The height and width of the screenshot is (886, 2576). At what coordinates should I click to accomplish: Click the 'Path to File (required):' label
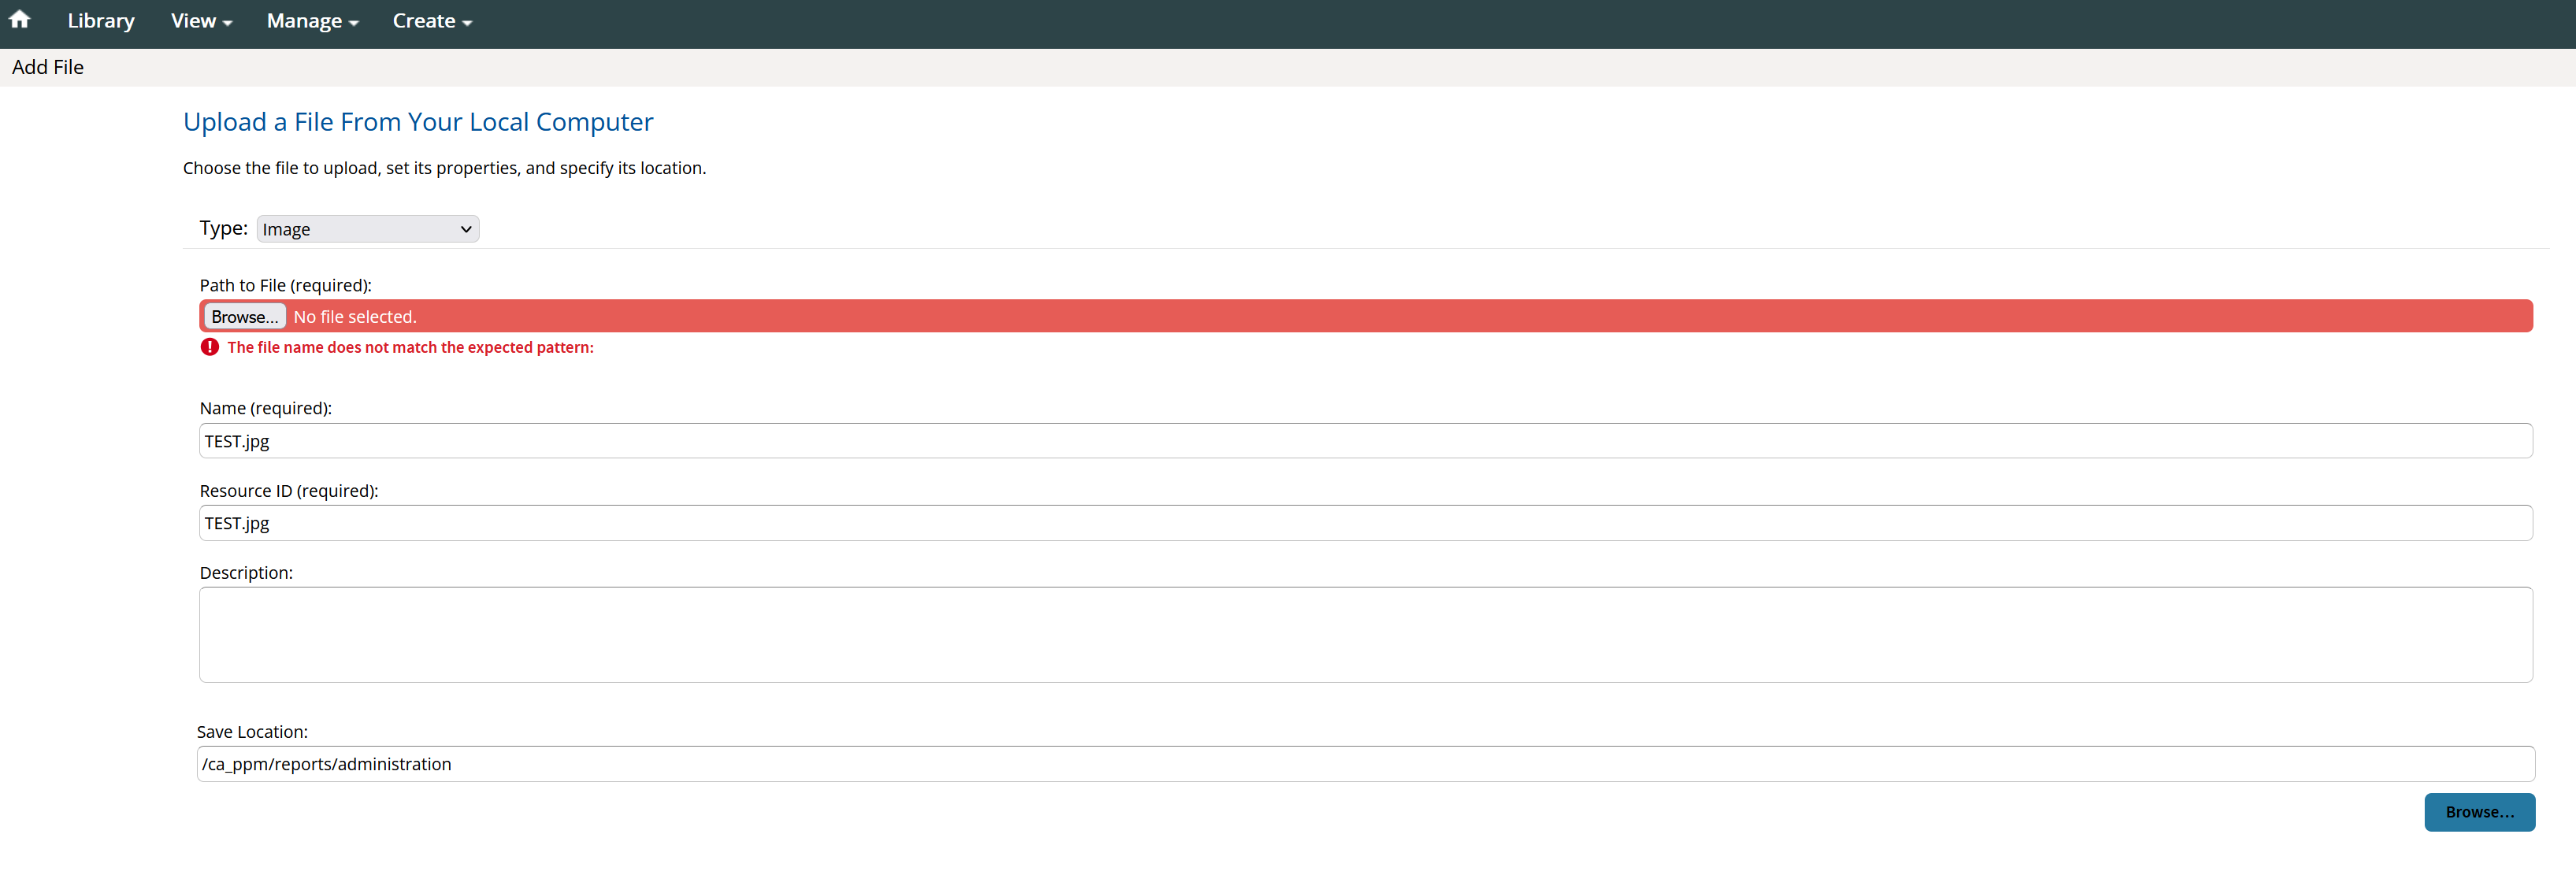click(x=285, y=285)
